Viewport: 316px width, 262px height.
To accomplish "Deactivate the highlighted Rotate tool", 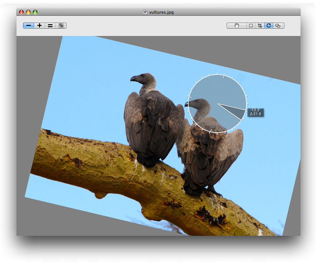I will (268, 25).
